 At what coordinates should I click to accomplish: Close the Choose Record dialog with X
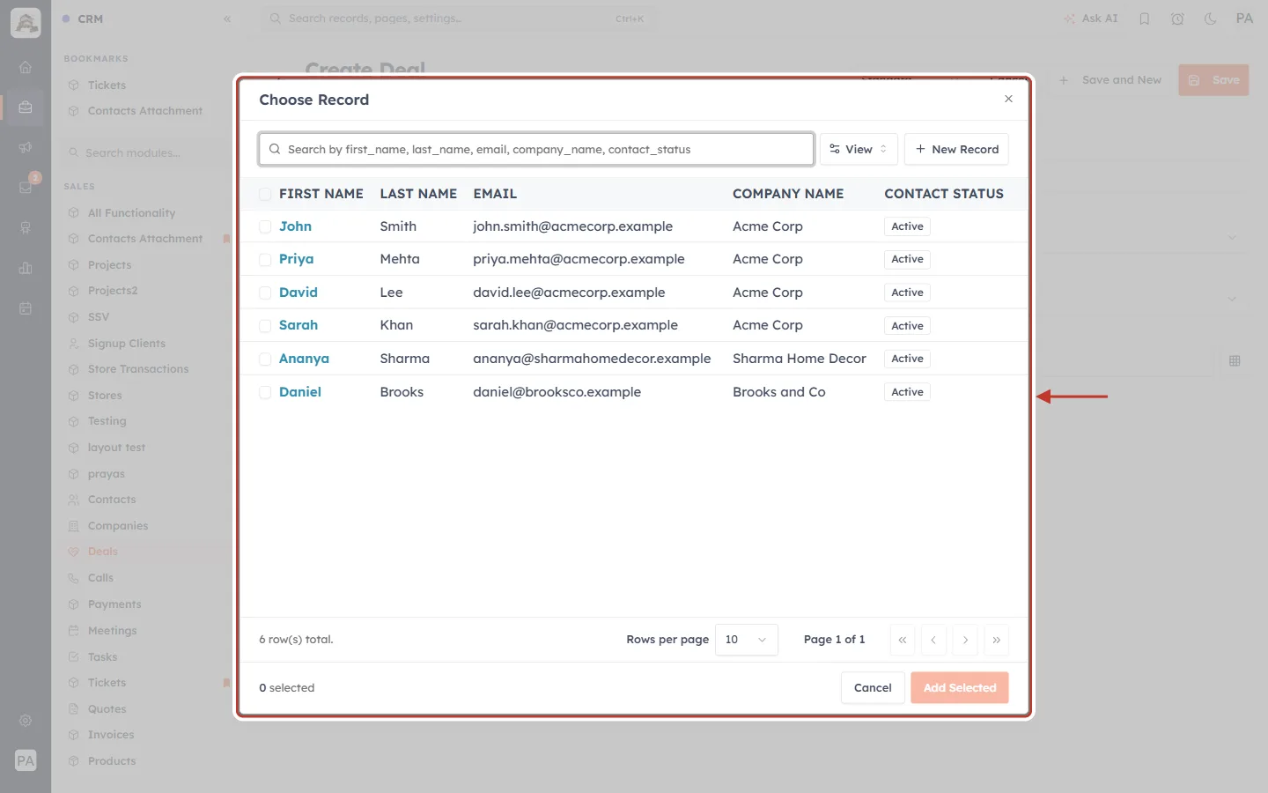pyautogui.click(x=1008, y=99)
